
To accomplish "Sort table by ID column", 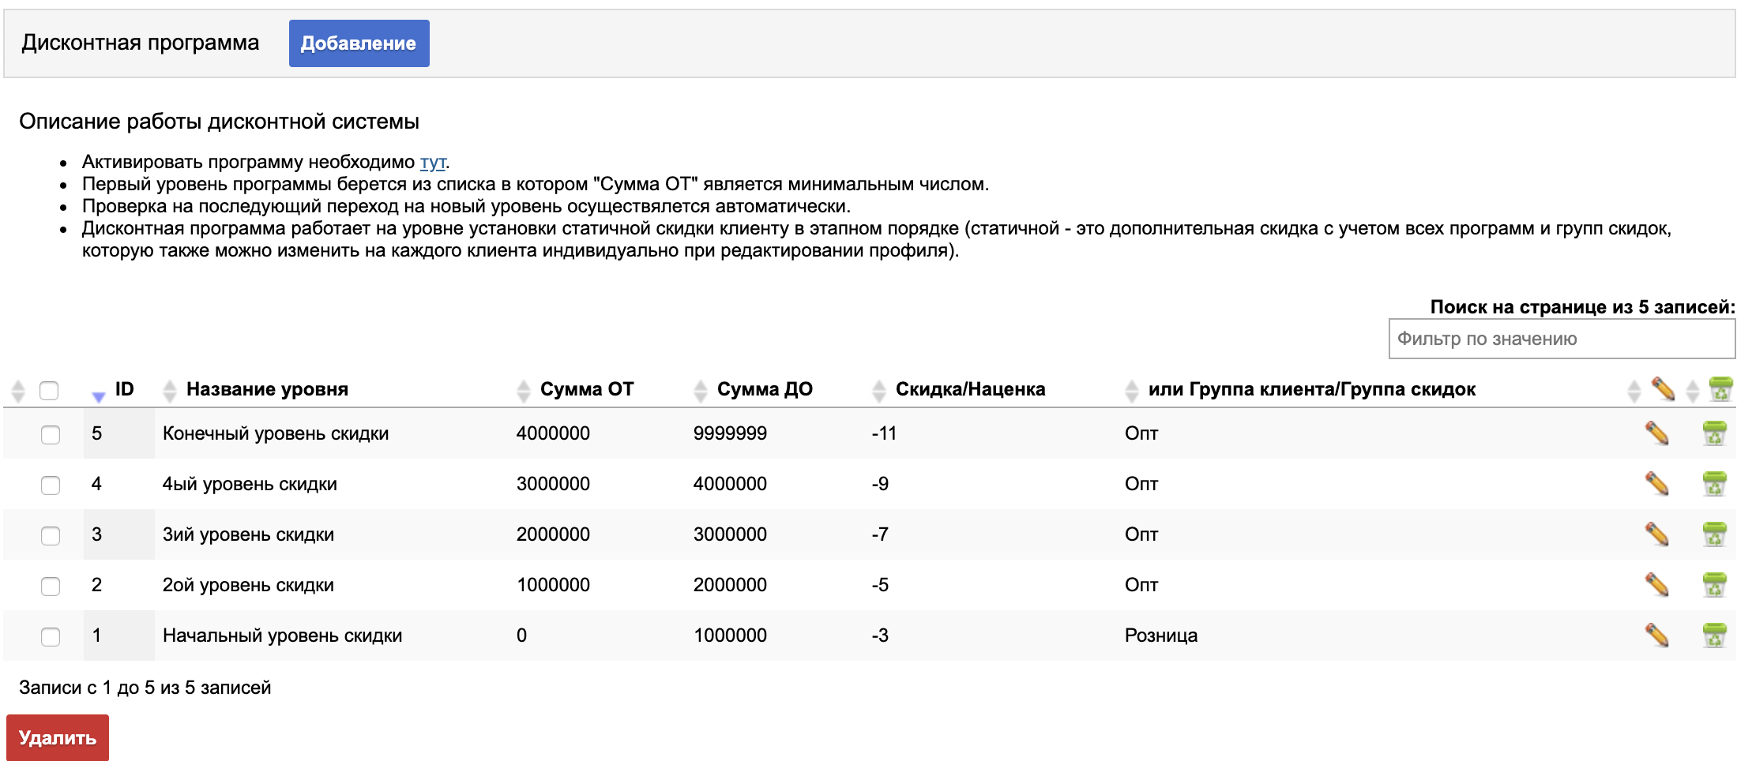I will (123, 389).
